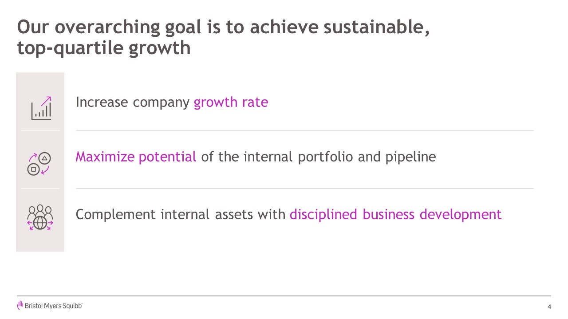Click the upward arrow above the bar chart
The image size is (568, 319).
coord(46,100)
